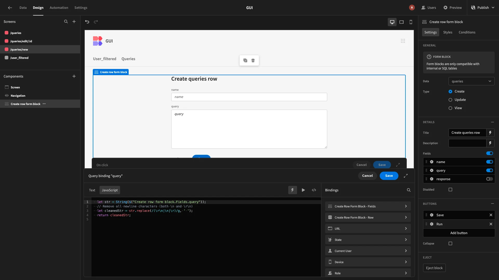Switch to desktop preview icon
The width and height of the screenshot is (499, 280).
pos(392,22)
